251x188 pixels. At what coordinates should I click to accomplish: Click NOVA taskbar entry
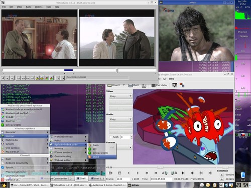coord(147,185)
